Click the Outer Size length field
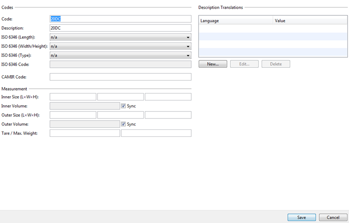Viewport: 349px width, 223px height. pos(73,115)
